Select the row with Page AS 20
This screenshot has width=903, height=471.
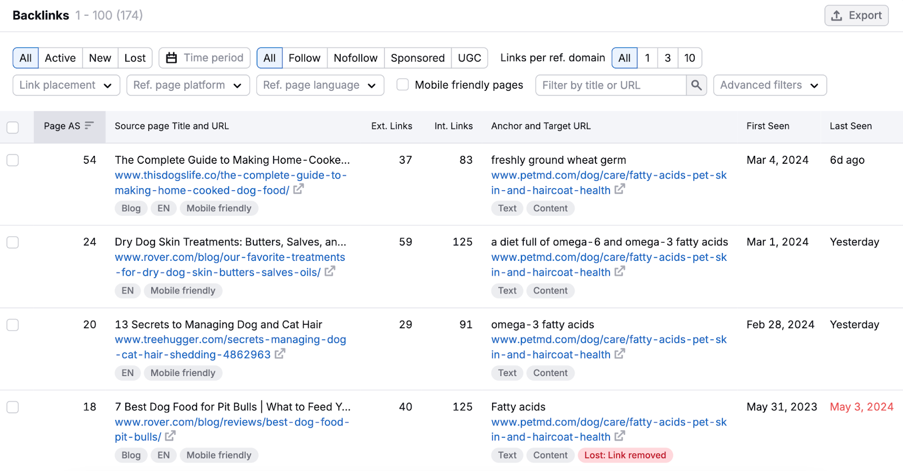pos(12,325)
